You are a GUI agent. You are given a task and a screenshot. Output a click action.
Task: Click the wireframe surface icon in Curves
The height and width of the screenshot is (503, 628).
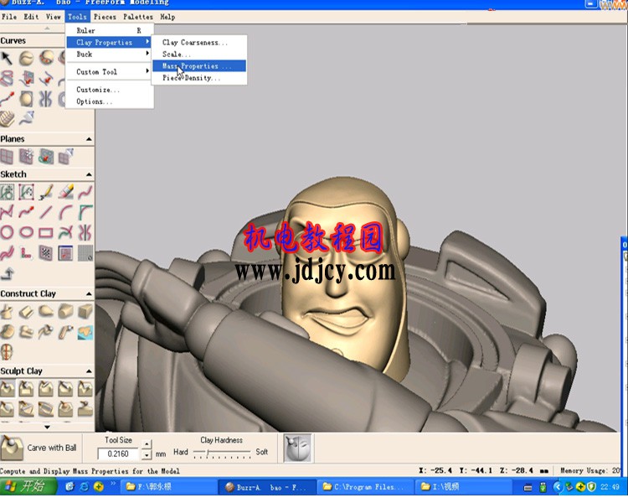pos(7,119)
